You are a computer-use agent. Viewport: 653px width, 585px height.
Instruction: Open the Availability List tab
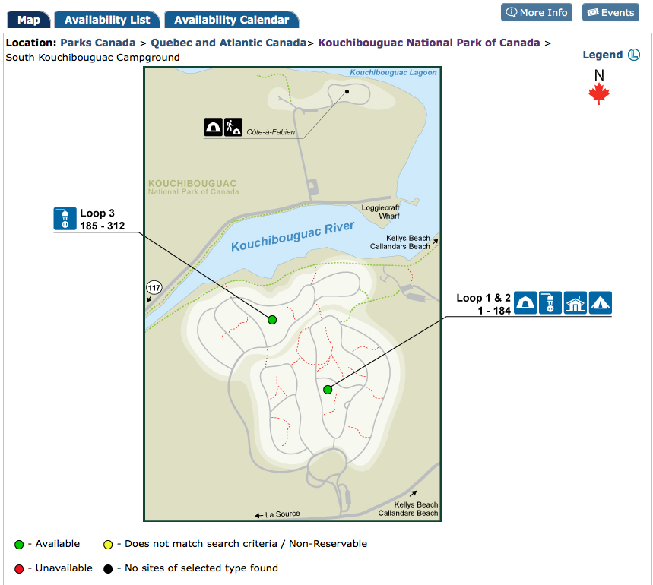click(x=106, y=20)
